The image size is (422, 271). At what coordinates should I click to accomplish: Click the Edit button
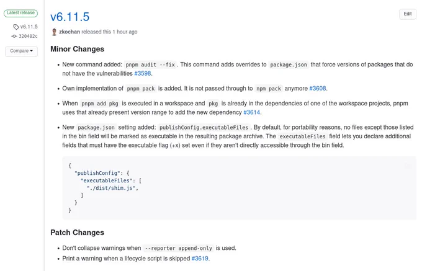[x=408, y=14]
